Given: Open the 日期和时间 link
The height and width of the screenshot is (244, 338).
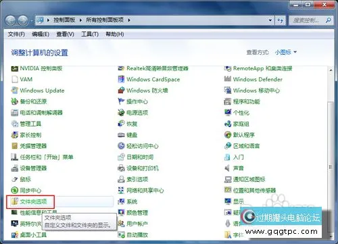Looking at the screenshot, I should [x=140, y=157].
